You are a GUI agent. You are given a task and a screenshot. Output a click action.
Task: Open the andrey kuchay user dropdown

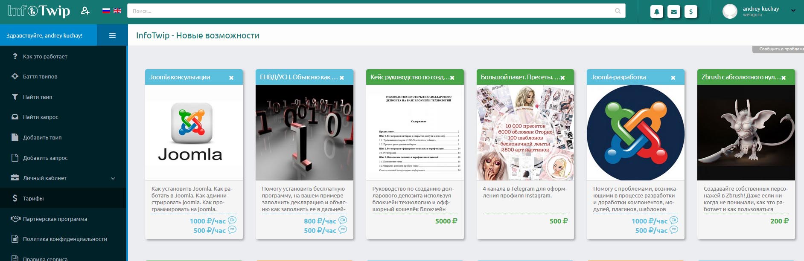click(x=793, y=11)
